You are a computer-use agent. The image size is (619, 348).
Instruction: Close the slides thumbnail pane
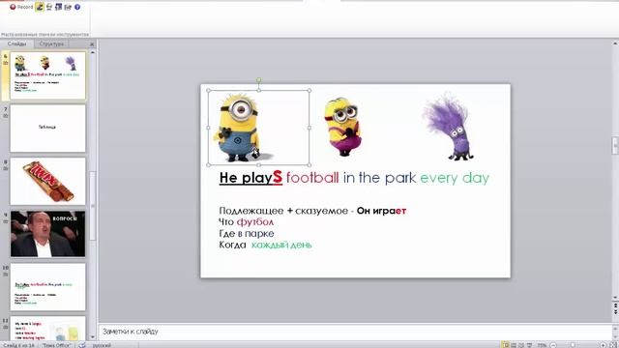pyautogui.click(x=92, y=44)
